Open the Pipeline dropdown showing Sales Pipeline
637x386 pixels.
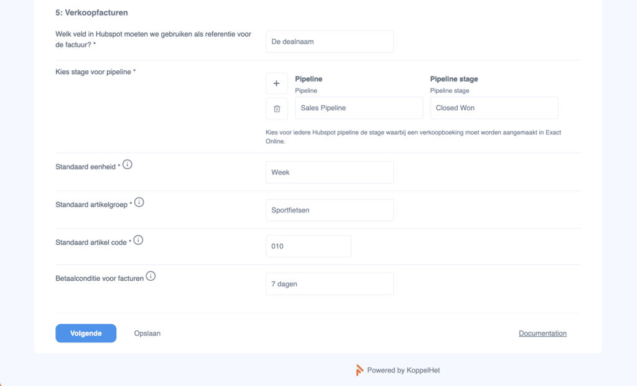[358, 107]
